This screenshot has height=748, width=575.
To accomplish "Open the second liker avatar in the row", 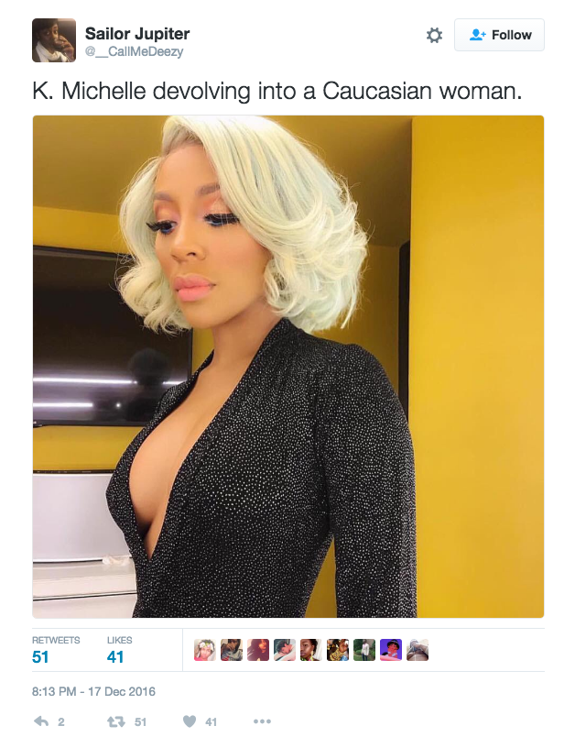I will 232,650.
